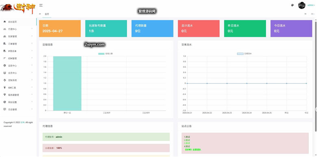Click the 代理中心 sidebar icon
Image resolution: width=317 pixels, height=157 pixels.
tap(4, 29)
